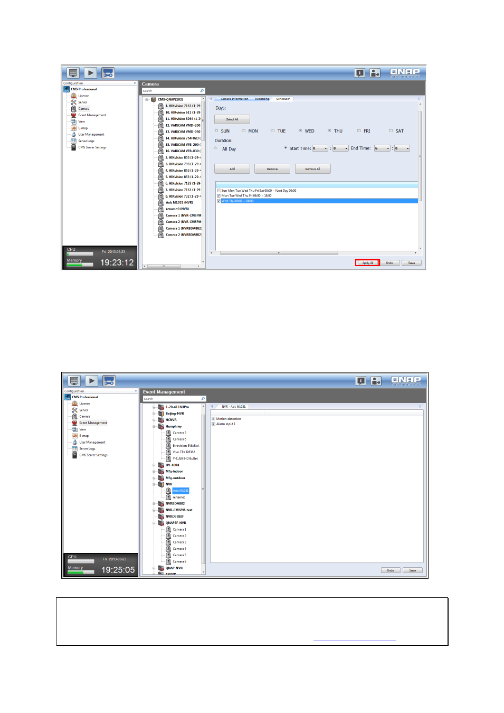Click horizontal scrollbar under schedule list
504x713 pixels.
pos(279,253)
